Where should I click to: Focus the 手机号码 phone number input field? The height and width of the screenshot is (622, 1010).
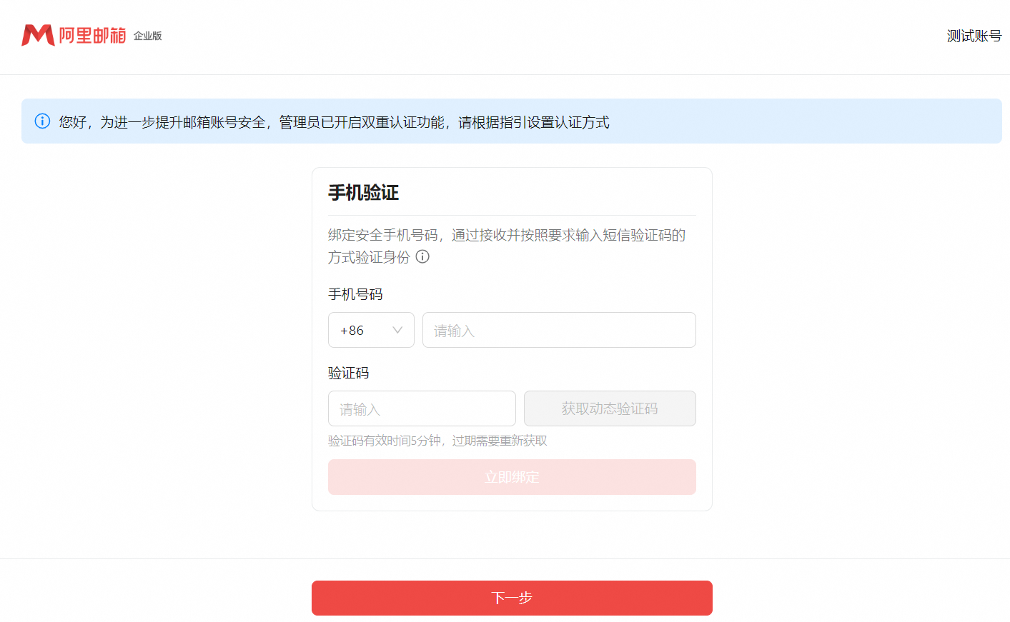[x=558, y=330]
